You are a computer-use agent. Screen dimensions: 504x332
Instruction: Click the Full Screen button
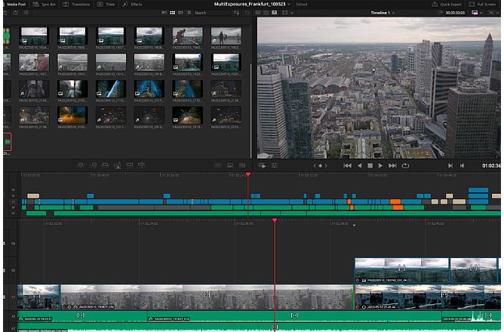point(482,5)
